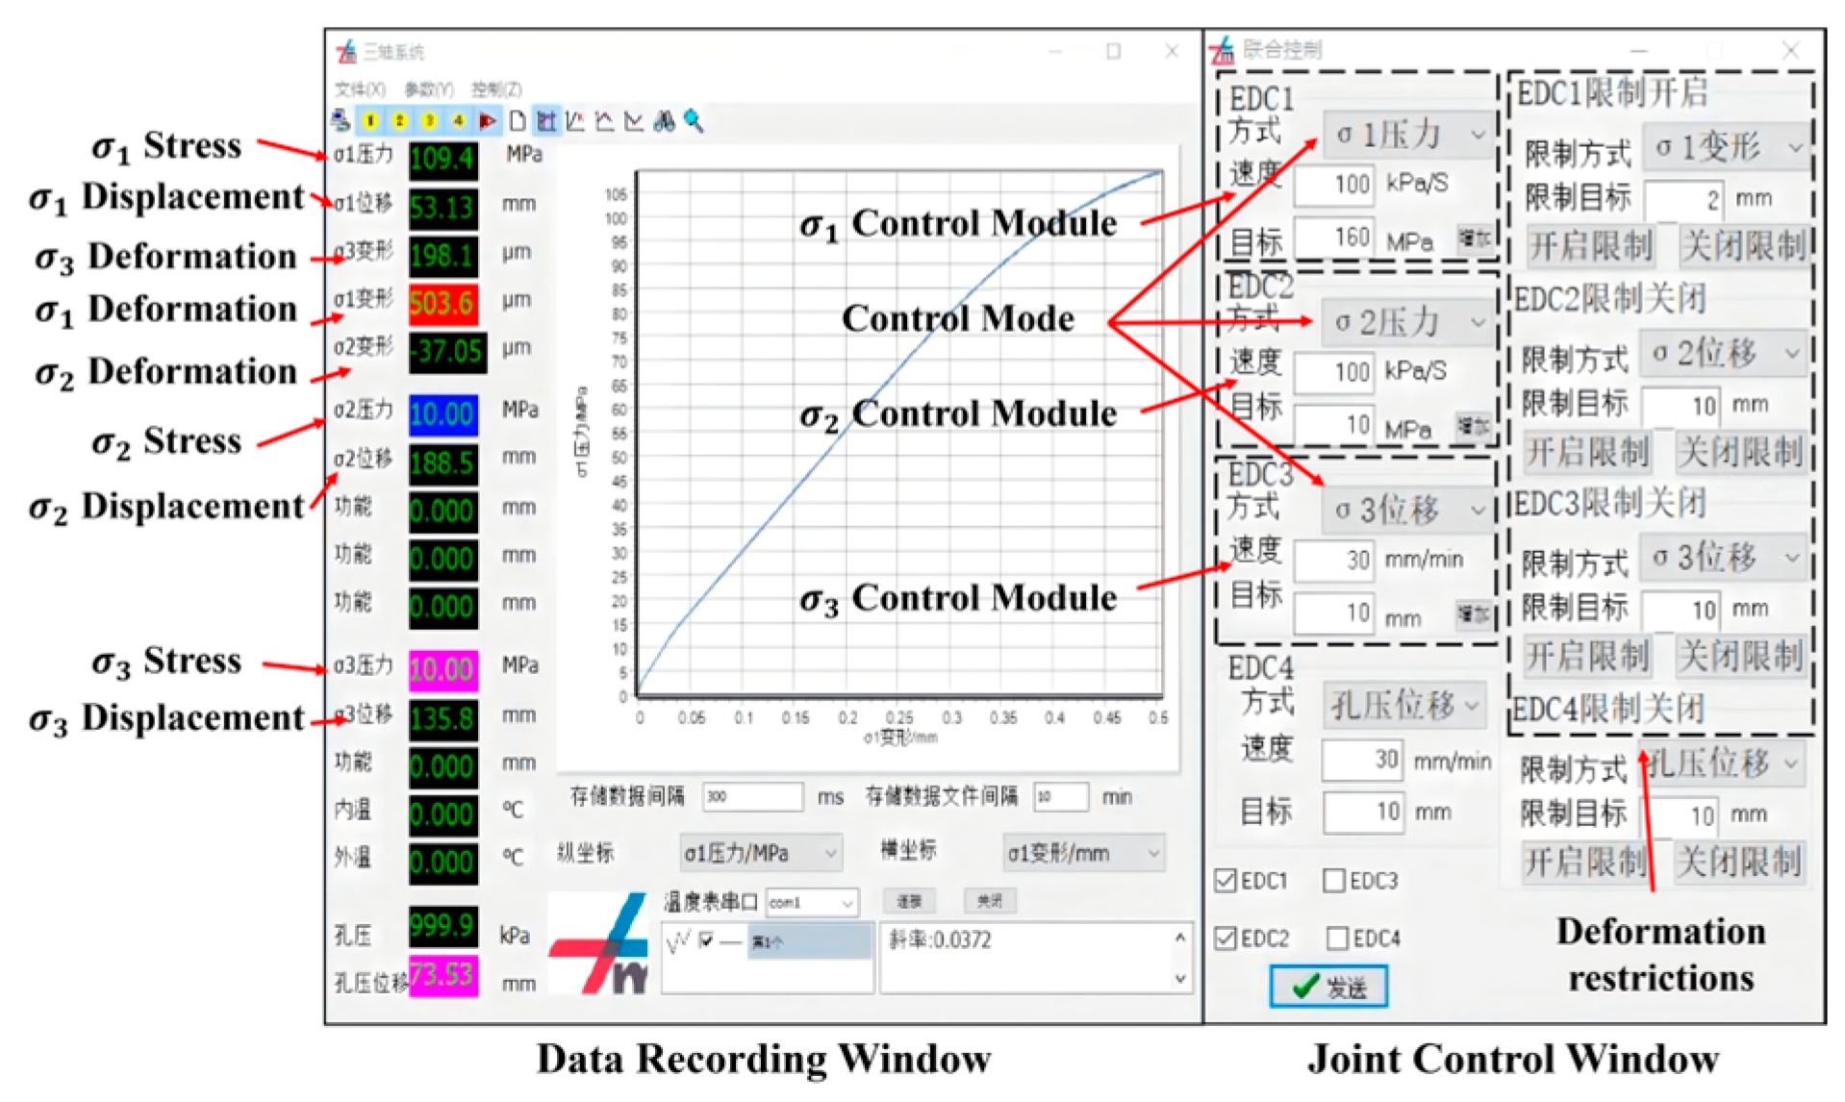Click 开启限制 under EDC1 限制
The image size is (1845, 1102).
tap(1591, 246)
